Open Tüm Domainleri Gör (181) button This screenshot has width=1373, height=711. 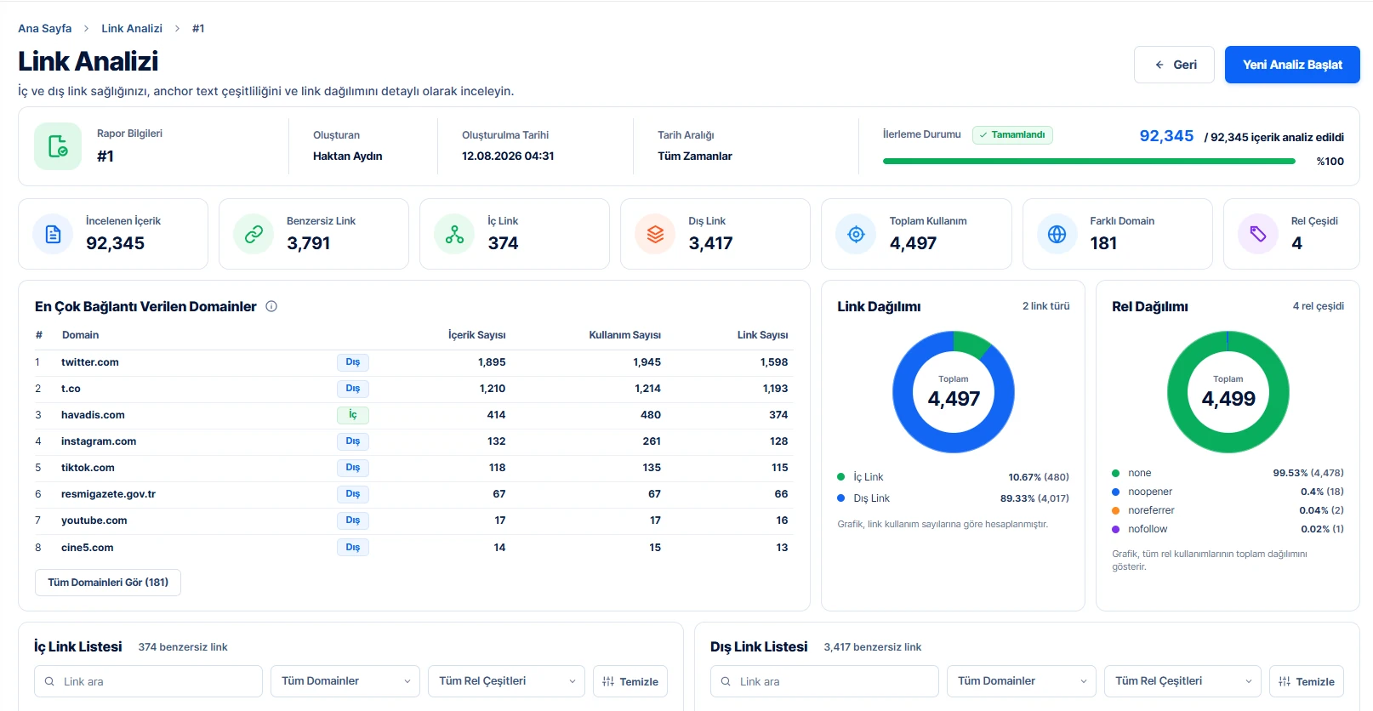(x=108, y=583)
